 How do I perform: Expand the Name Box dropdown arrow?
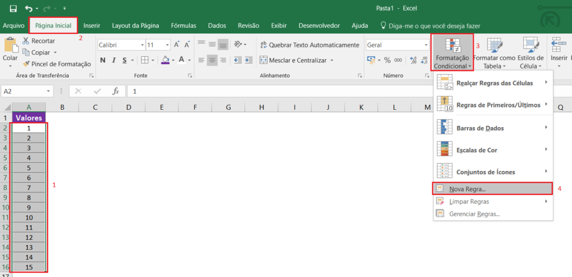[x=49, y=91]
